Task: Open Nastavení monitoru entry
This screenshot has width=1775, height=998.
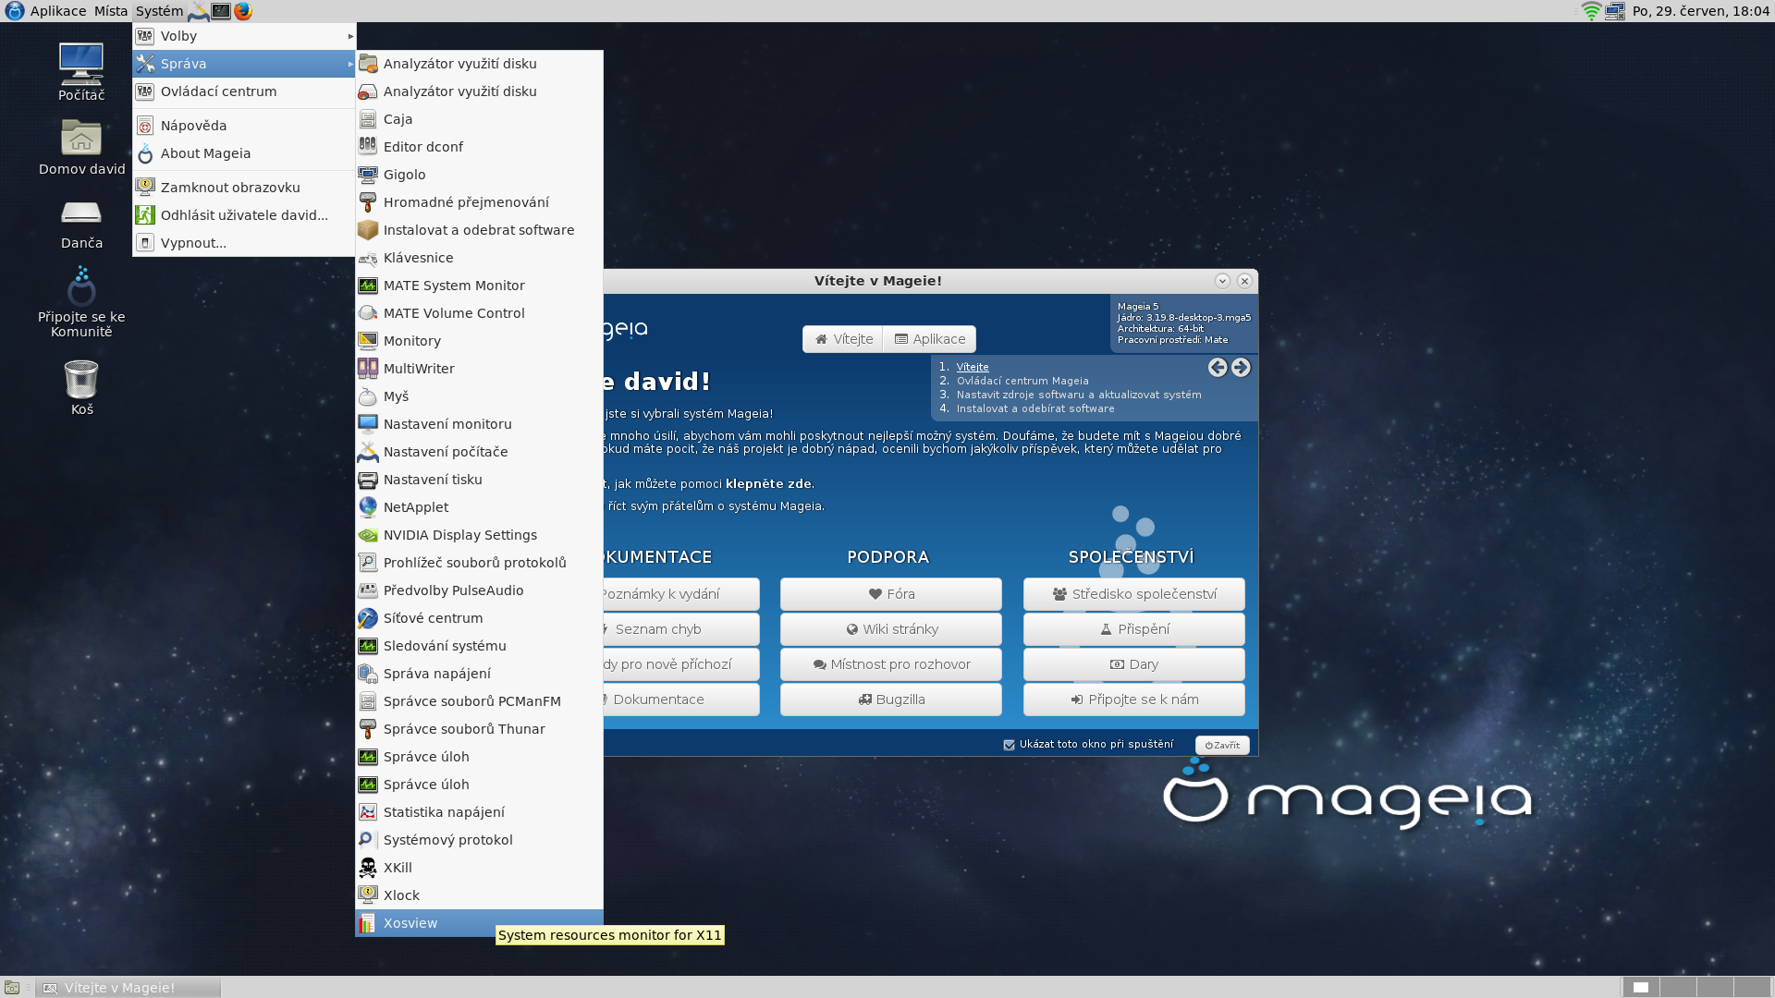Action: 479,424
